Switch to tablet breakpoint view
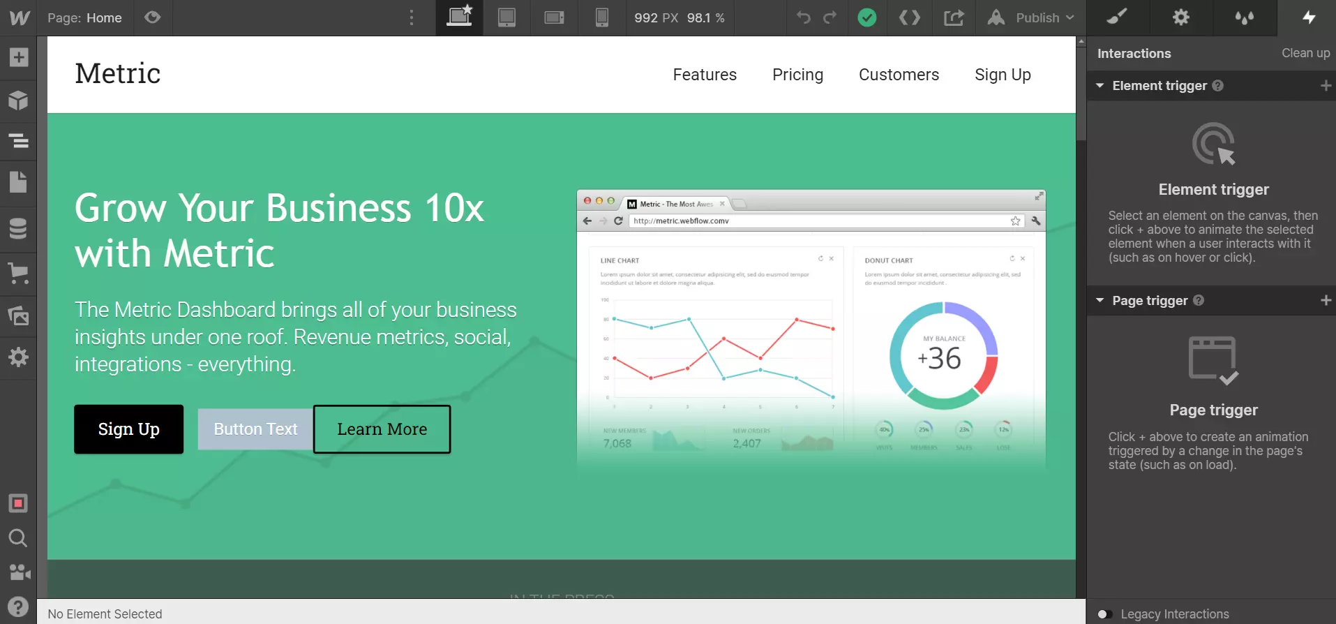 [506, 17]
